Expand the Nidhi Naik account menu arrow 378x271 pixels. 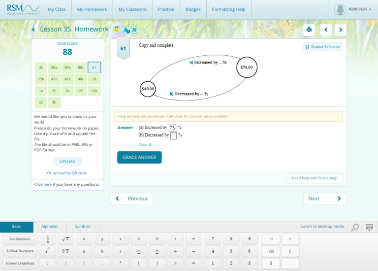pos(370,9)
